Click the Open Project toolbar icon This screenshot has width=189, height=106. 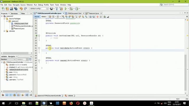coord(12,9)
